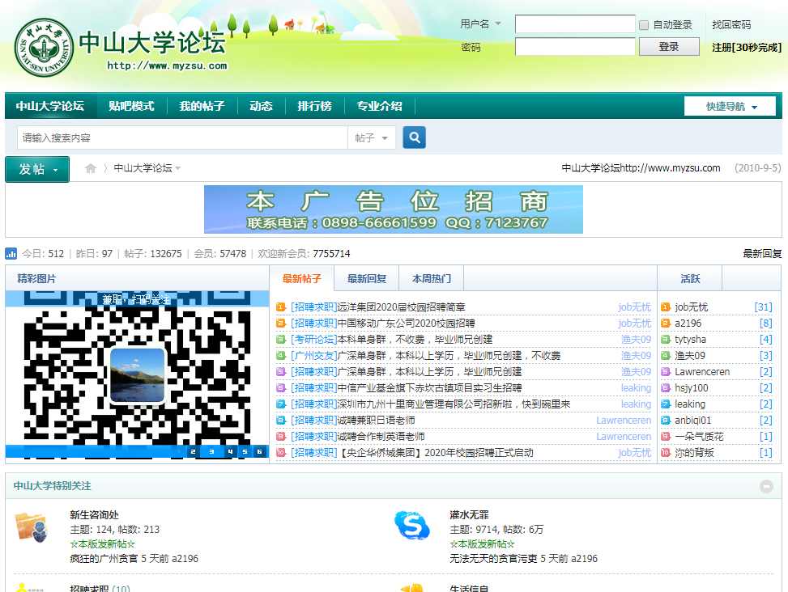Open 中山大学论坛 in the navigation bar
This screenshot has width=788, height=592.
pyautogui.click(x=49, y=107)
